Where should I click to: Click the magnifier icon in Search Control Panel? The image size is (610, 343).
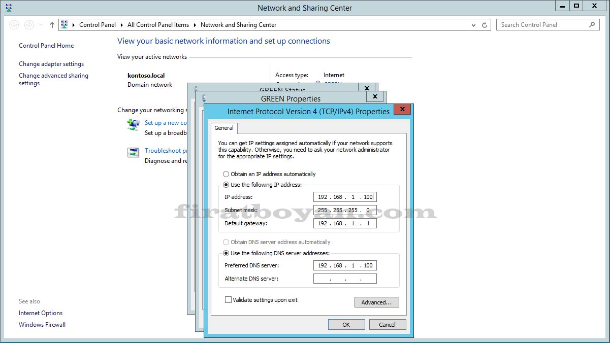tap(592, 24)
